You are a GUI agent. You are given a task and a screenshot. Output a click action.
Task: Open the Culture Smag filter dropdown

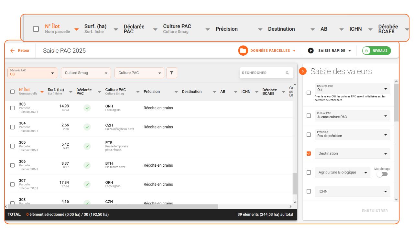(x=86, y=73)
